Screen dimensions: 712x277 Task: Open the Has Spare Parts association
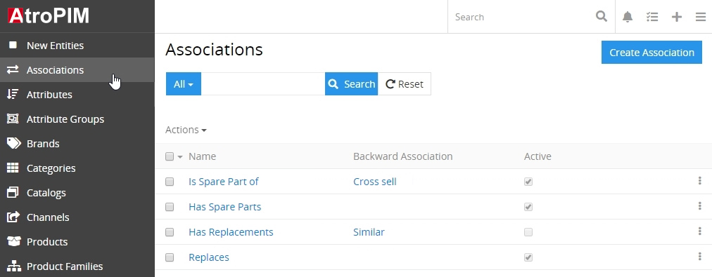point(224,207)
